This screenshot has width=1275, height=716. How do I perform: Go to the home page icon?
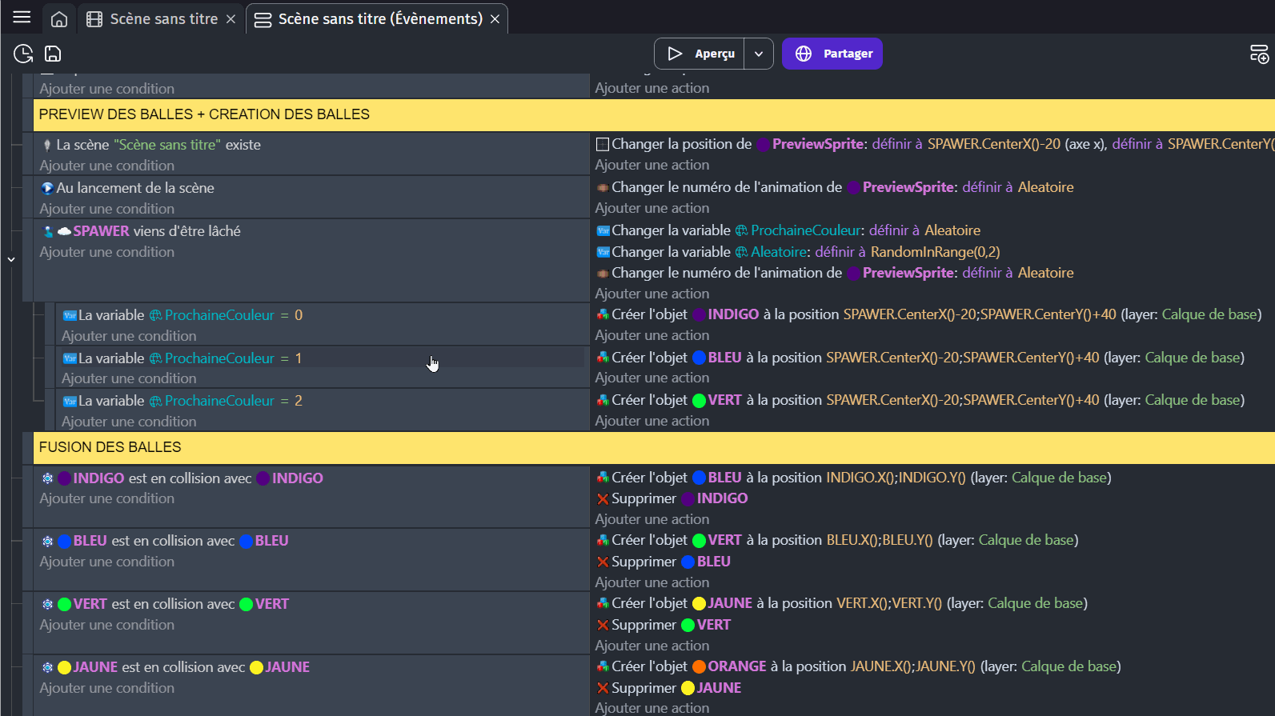click(x=59, y=19)
